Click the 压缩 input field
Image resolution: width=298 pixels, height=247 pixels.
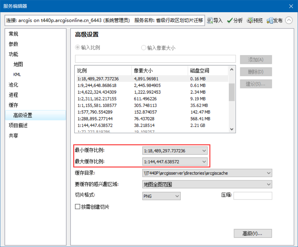[x=253, y=196]
